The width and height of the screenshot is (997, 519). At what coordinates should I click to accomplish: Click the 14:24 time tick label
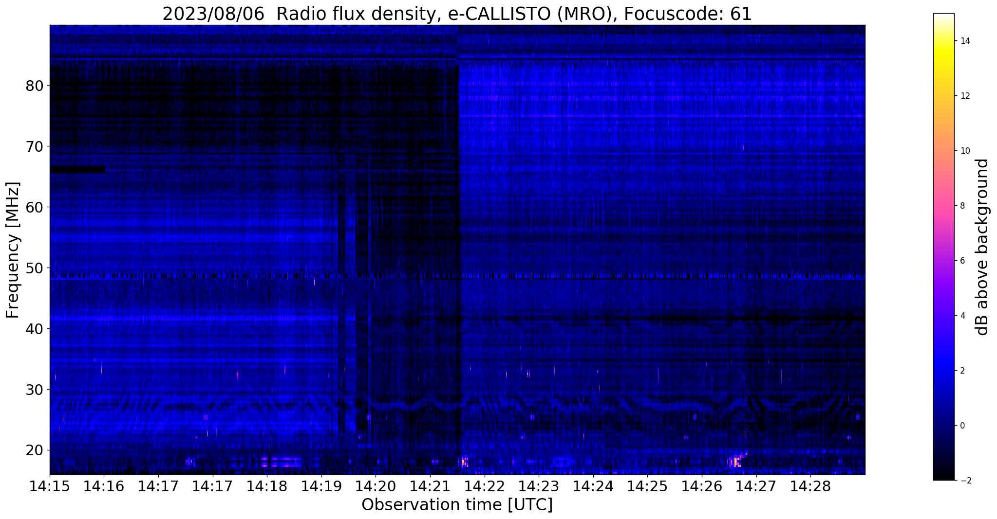point(593,487)
